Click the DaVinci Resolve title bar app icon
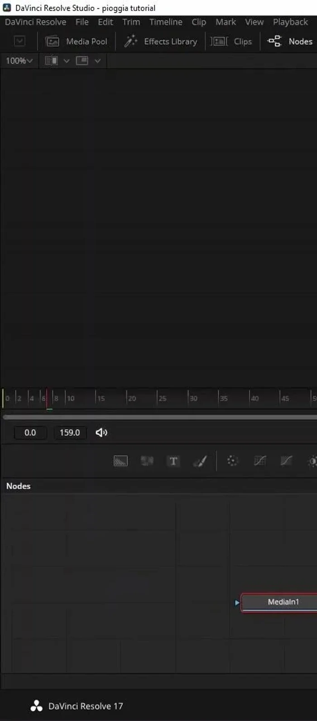The height and width of the screenshot is (721, 317). pos(7,8)
